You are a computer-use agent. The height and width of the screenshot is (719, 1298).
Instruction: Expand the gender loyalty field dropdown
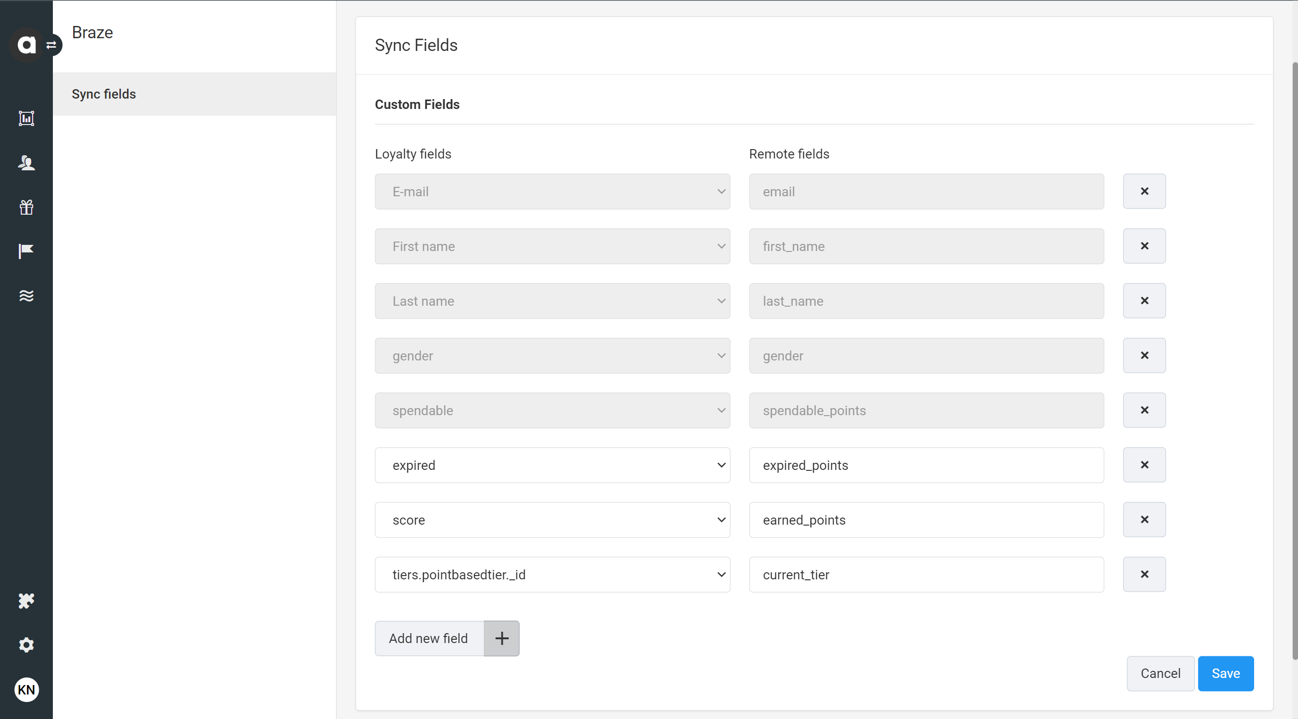tap(553, 356)
